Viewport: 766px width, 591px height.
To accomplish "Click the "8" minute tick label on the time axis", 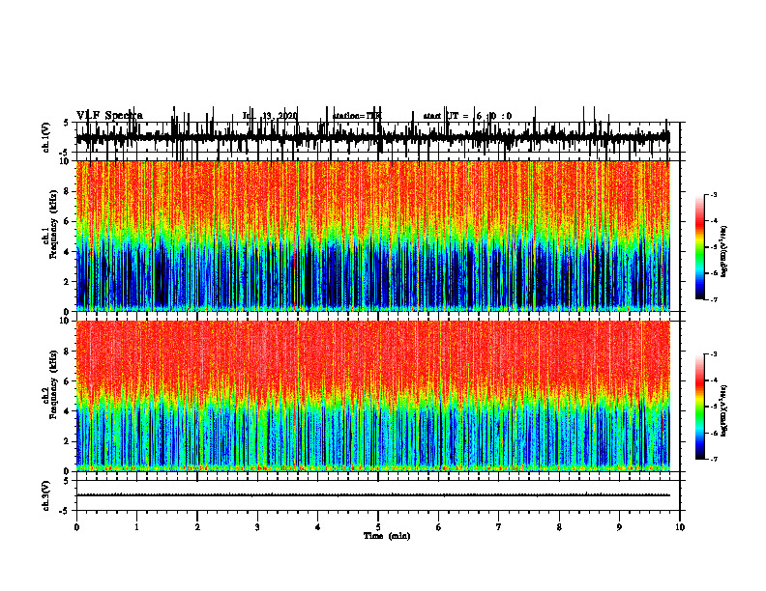I will (559, 527).
